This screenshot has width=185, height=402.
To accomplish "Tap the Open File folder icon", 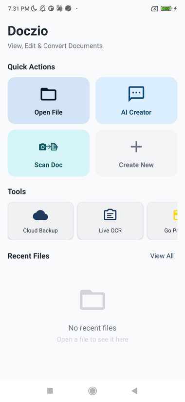I will (x=48, y=94).
